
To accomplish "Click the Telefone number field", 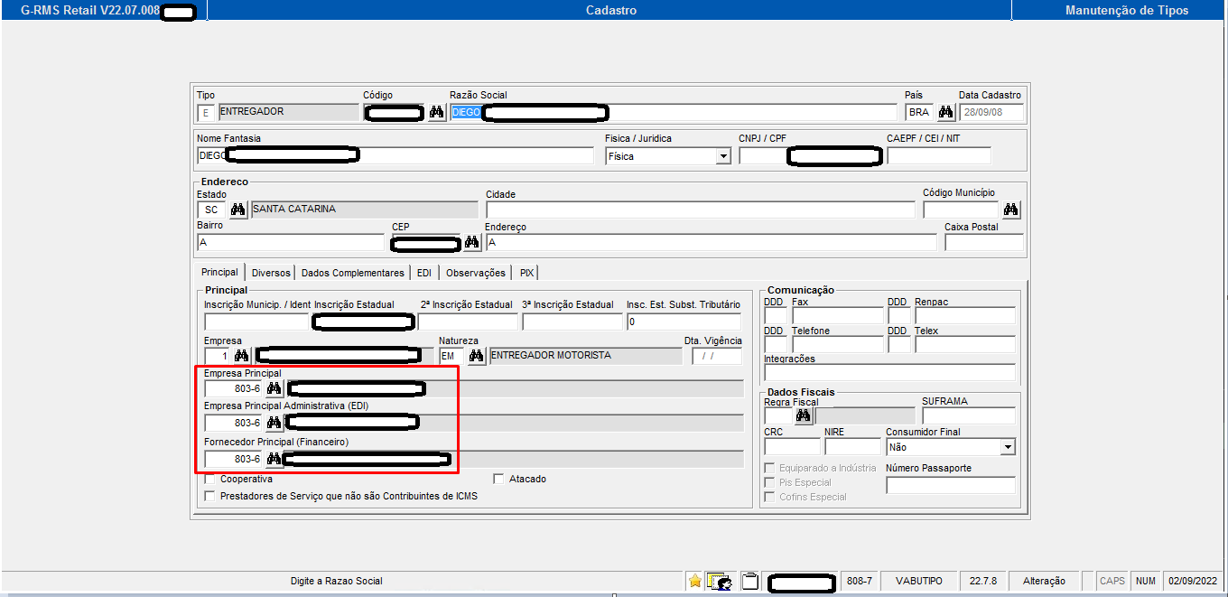I will click(x=837, y=345).
